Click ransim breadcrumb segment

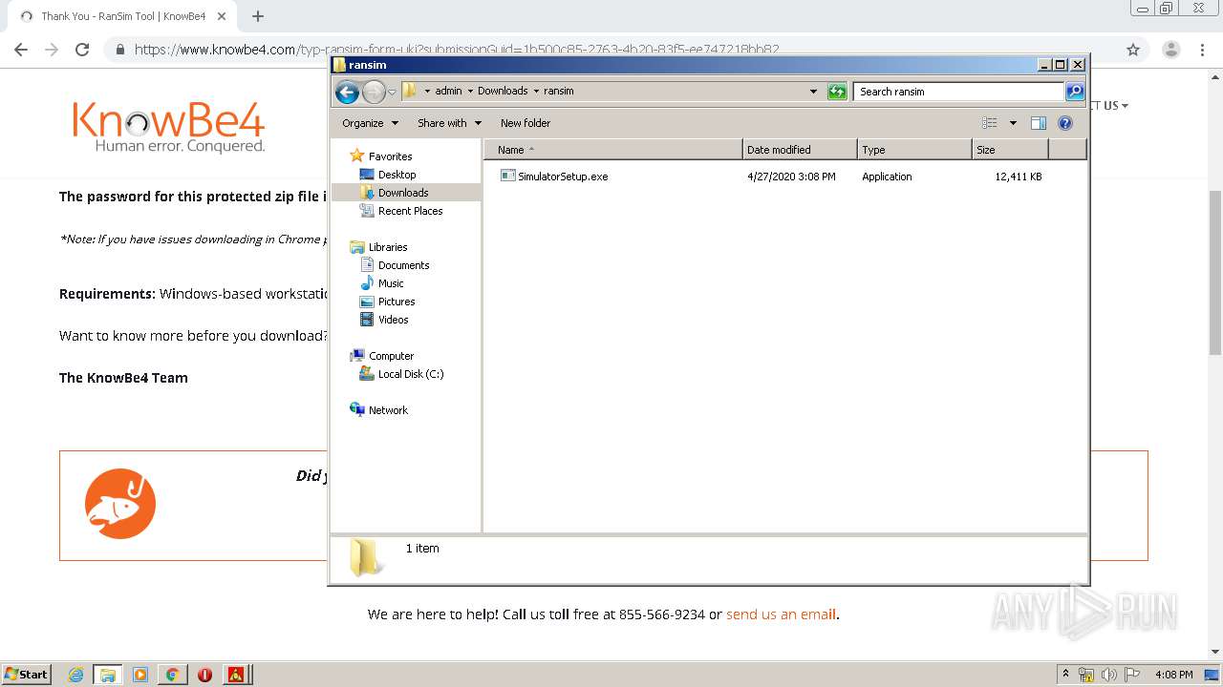click(x=559, y=92)
